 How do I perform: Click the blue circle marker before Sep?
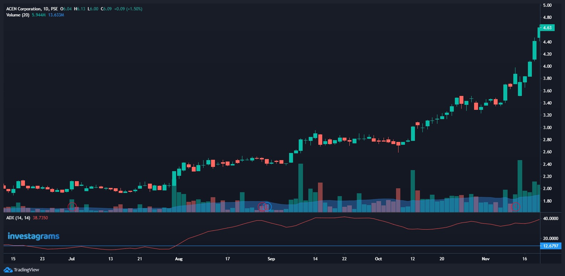[x=267, y=207]
